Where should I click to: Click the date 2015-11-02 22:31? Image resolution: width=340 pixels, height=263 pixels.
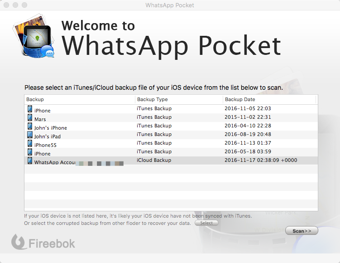pyautogui.click(x=248, y=117)
